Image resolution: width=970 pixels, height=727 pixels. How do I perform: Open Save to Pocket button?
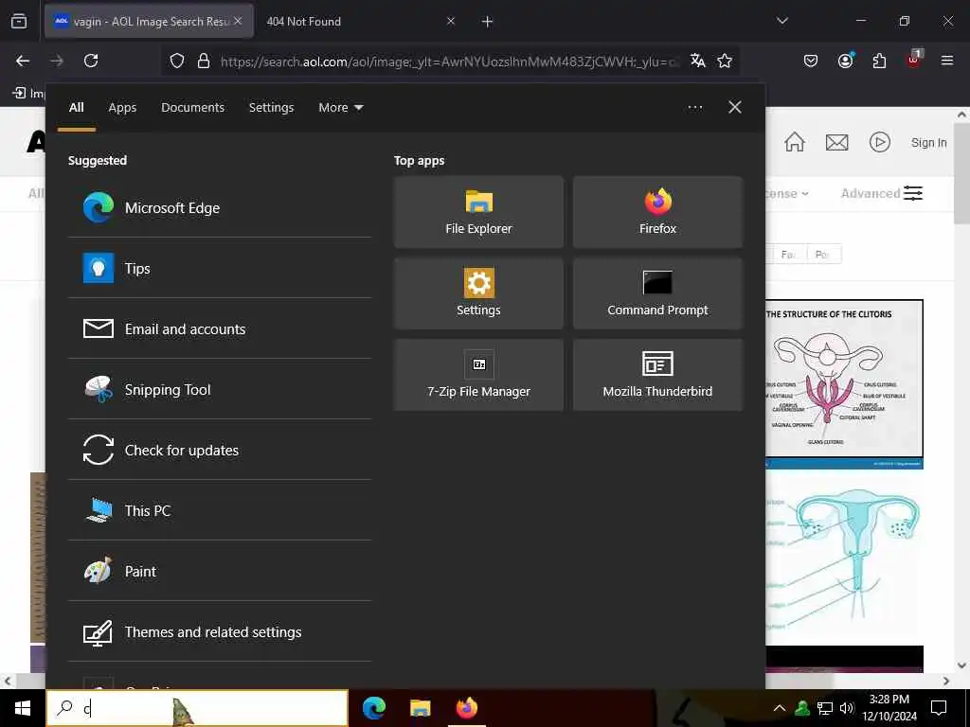(811, 61)
